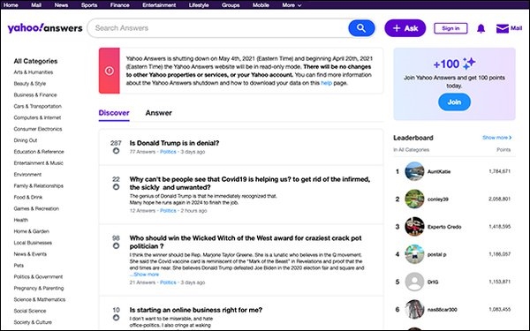Select Politics & Government category
Screen dimensions: 530x331
38,277
